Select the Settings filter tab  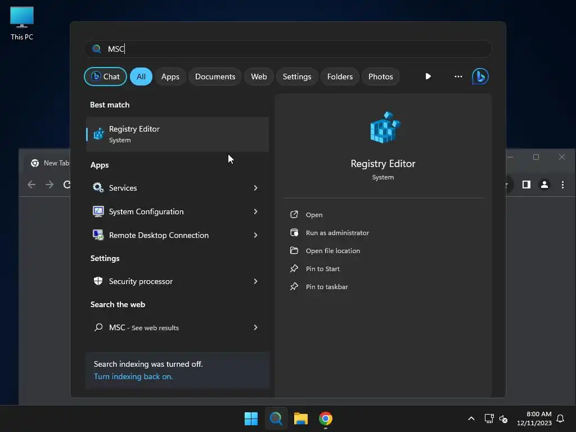click(x=297, y=76)
